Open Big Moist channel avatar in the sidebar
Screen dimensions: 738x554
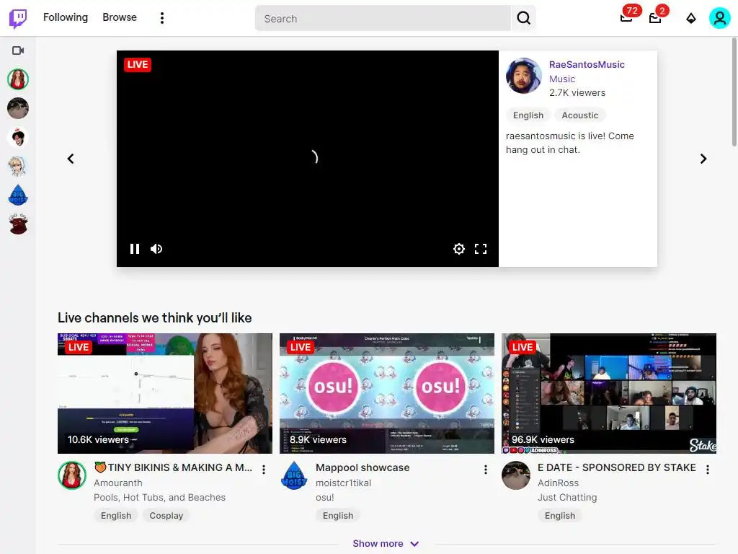click(18, 195)
